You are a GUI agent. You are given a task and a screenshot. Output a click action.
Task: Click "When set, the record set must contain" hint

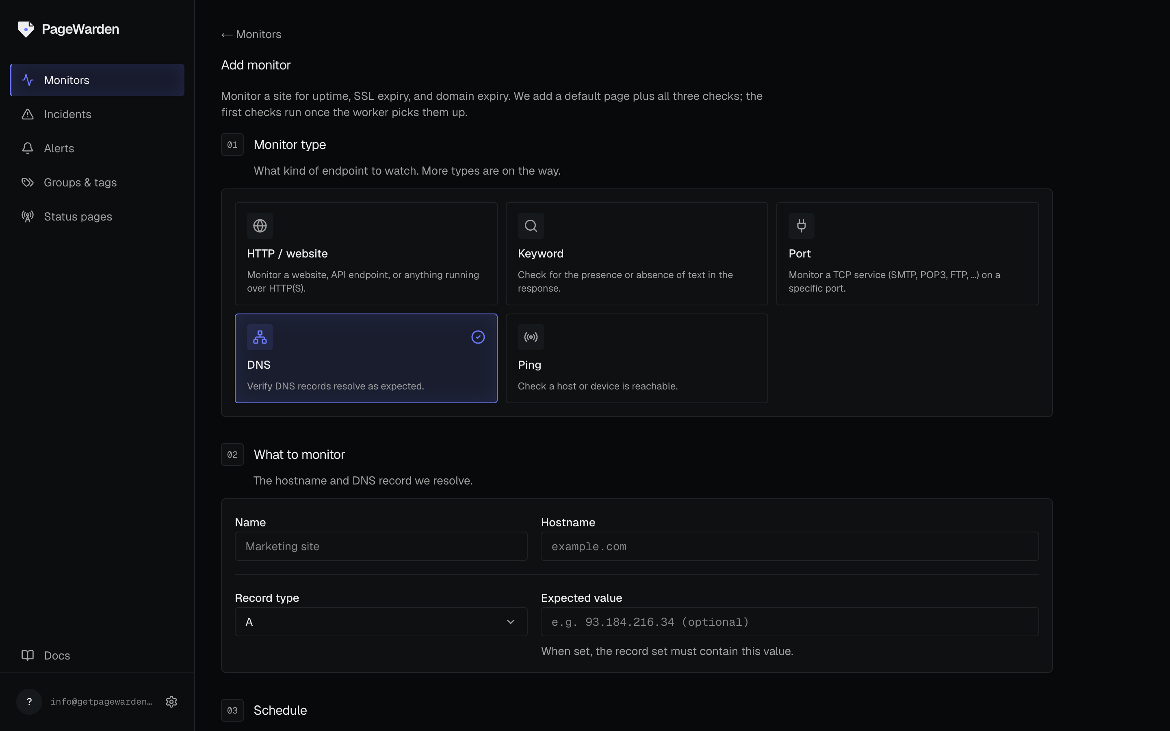(x=667, y=651)
